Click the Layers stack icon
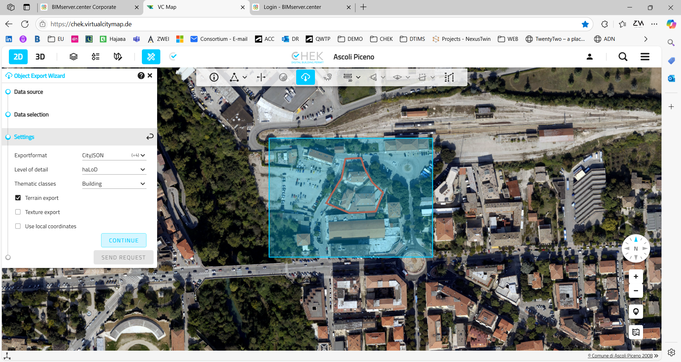This screenshot has width=681, height=362. pyautogui.click(x=73, y=57)
